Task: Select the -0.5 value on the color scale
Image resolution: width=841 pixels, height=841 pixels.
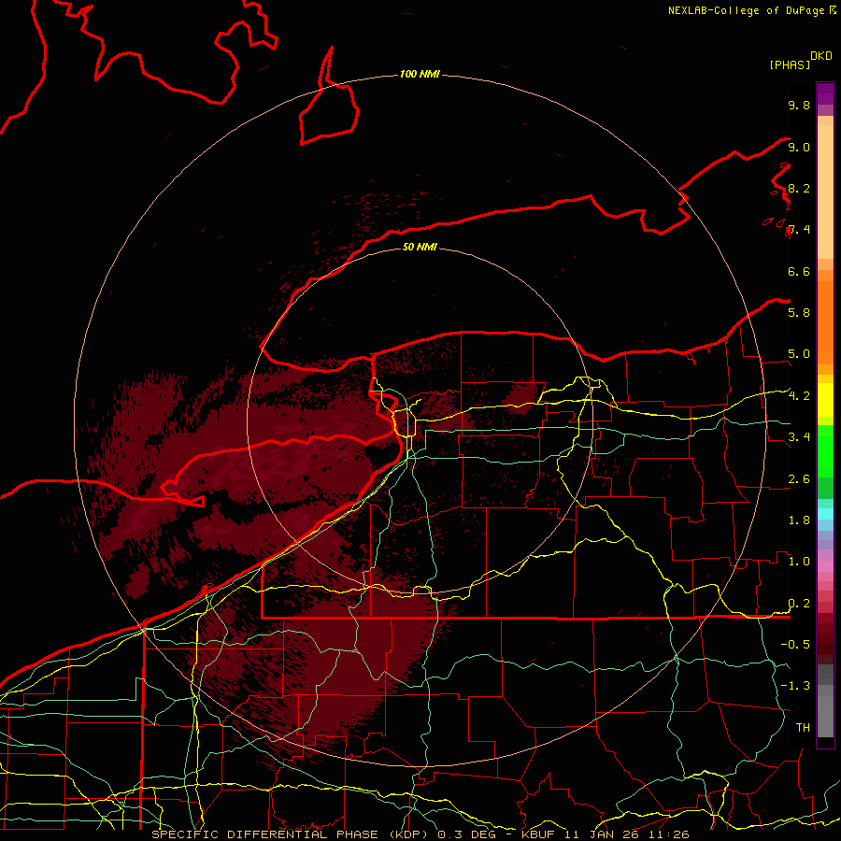Action: click(x=795, y=645)
